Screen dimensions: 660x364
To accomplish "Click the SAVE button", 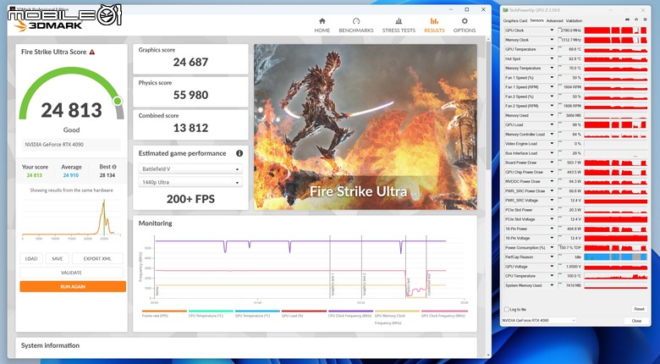I will tap(58, 259).
